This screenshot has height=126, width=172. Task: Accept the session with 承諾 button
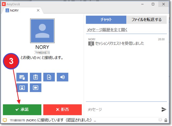point(22,110)
